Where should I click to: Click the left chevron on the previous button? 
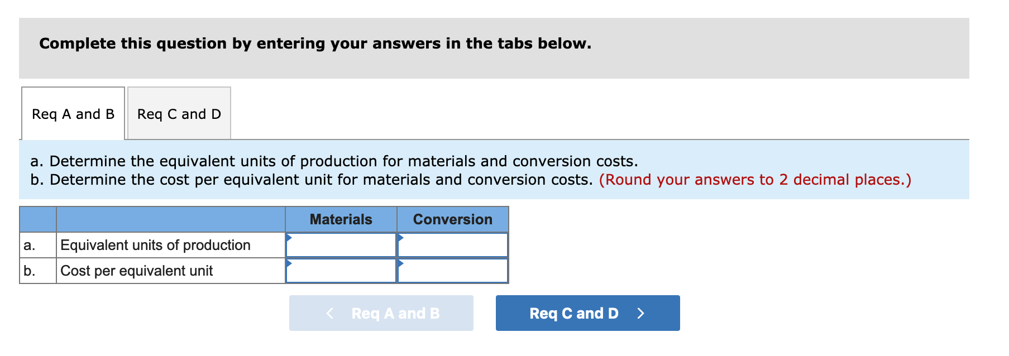(329, 313)
